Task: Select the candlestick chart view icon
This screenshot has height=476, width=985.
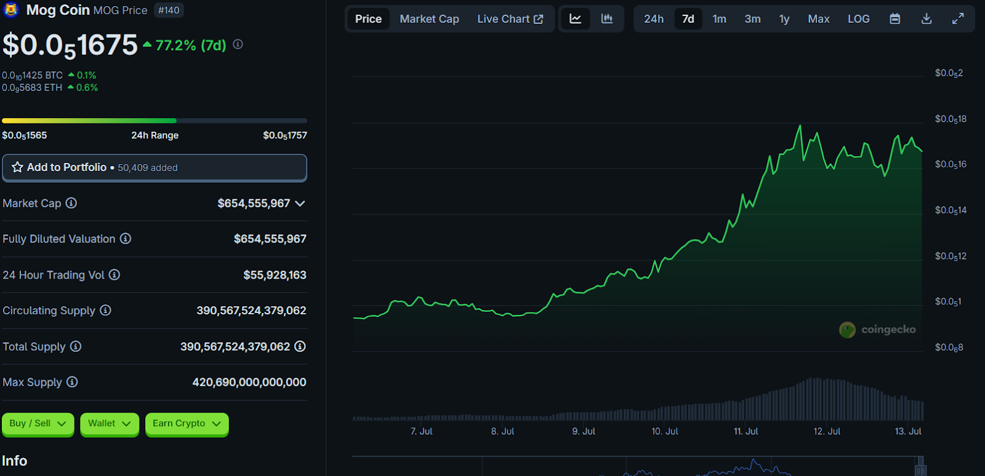Action: [x=607, y=19]
